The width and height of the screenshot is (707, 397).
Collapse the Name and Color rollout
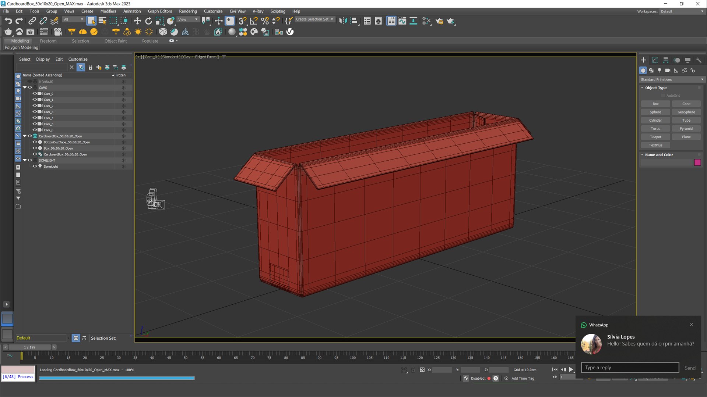[x=658, y=155]
